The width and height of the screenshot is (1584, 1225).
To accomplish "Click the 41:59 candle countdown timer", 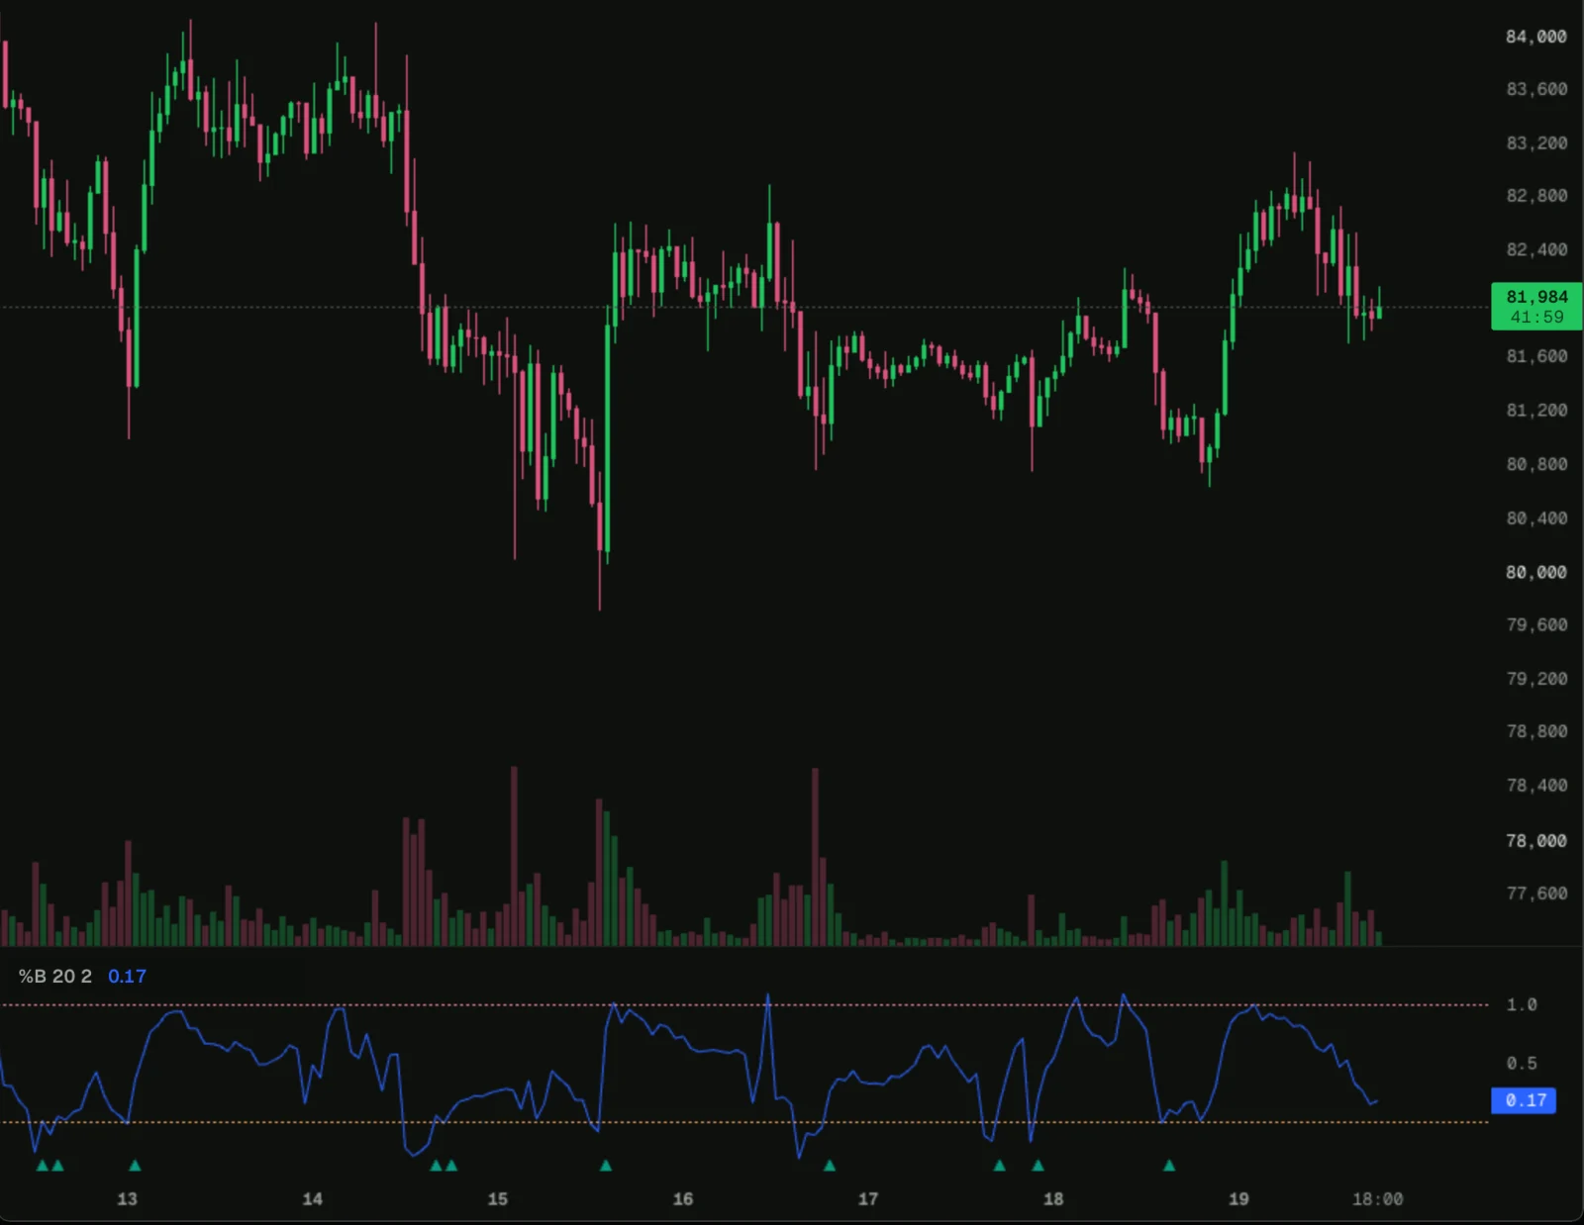I will coord(1536,318).
